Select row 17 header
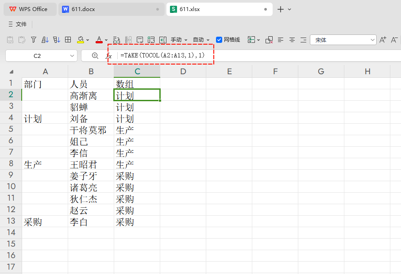The image size is (401, 274). (x=11, y=267)
